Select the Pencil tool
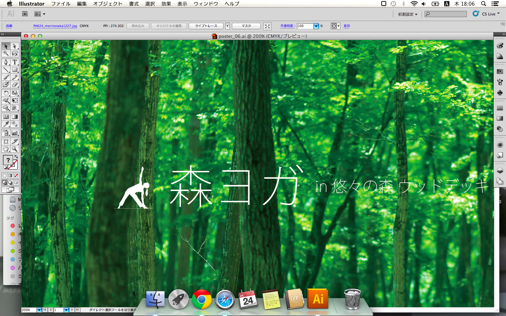This screenshot has height=316, width=506. (x=14, y=77)
